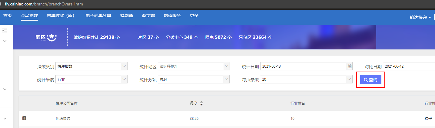Open 来单收款（新） menu item
Screen dimensions: 435x128
(61, 15)
